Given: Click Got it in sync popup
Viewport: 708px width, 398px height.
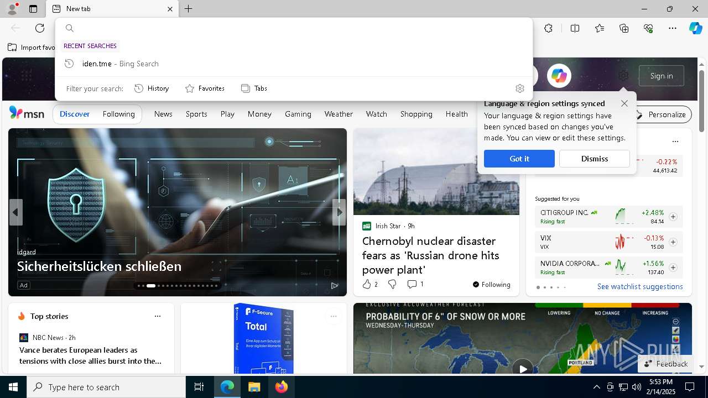Looking at the screenshot, I should [519, 159].
